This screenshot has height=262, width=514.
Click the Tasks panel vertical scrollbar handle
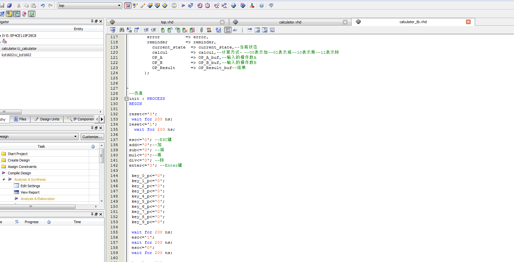click(101, 156)
